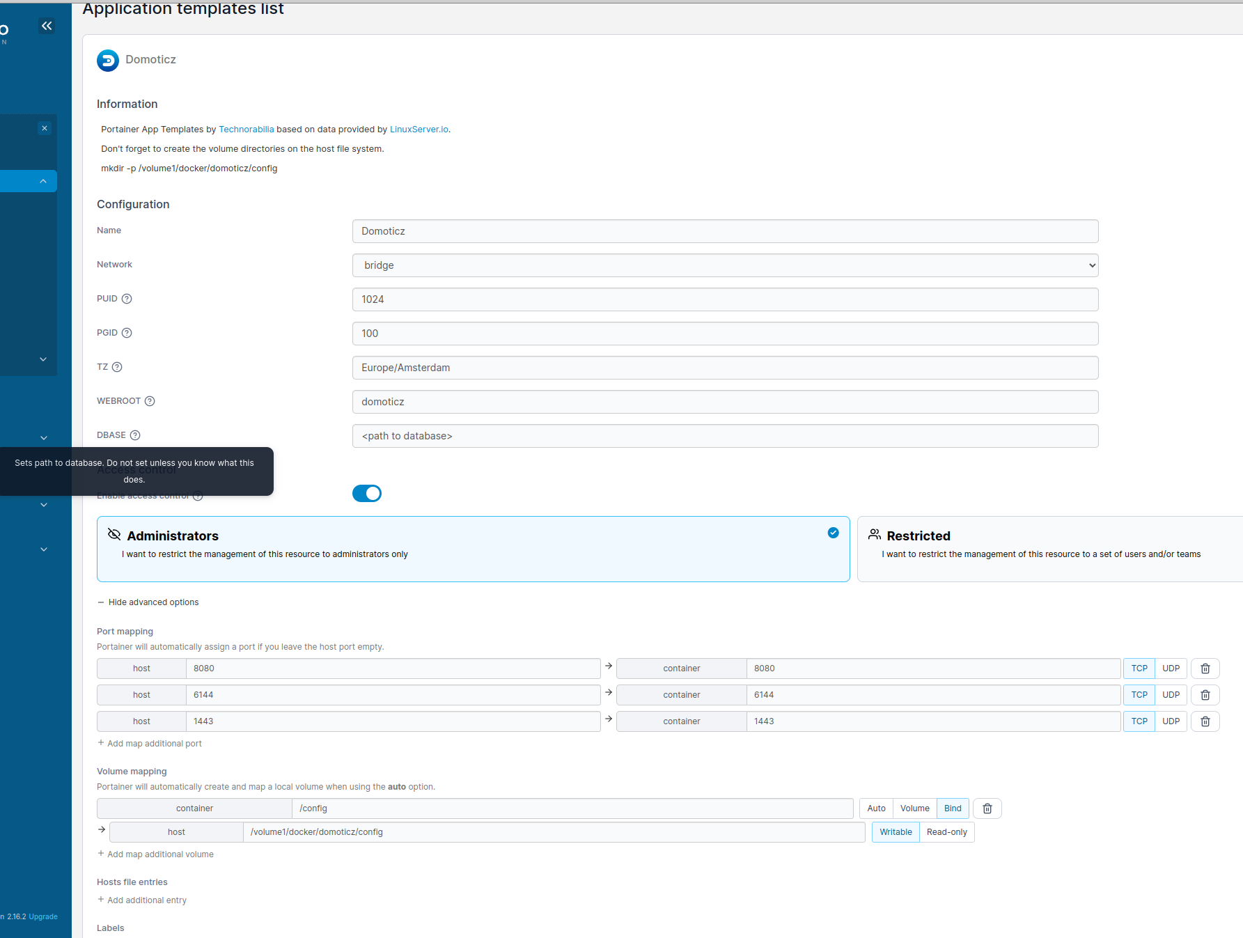Click the plus icon for additional port
1243x938 pixels.
point(101,743)
